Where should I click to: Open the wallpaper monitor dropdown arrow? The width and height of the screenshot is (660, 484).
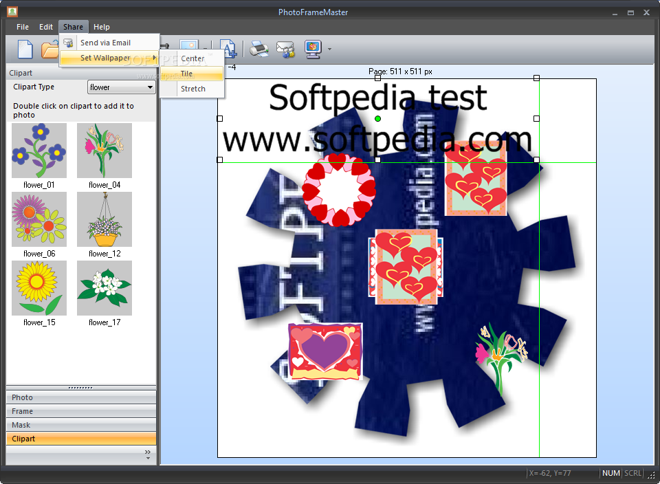pyautogui.click(x=329, y=49)
